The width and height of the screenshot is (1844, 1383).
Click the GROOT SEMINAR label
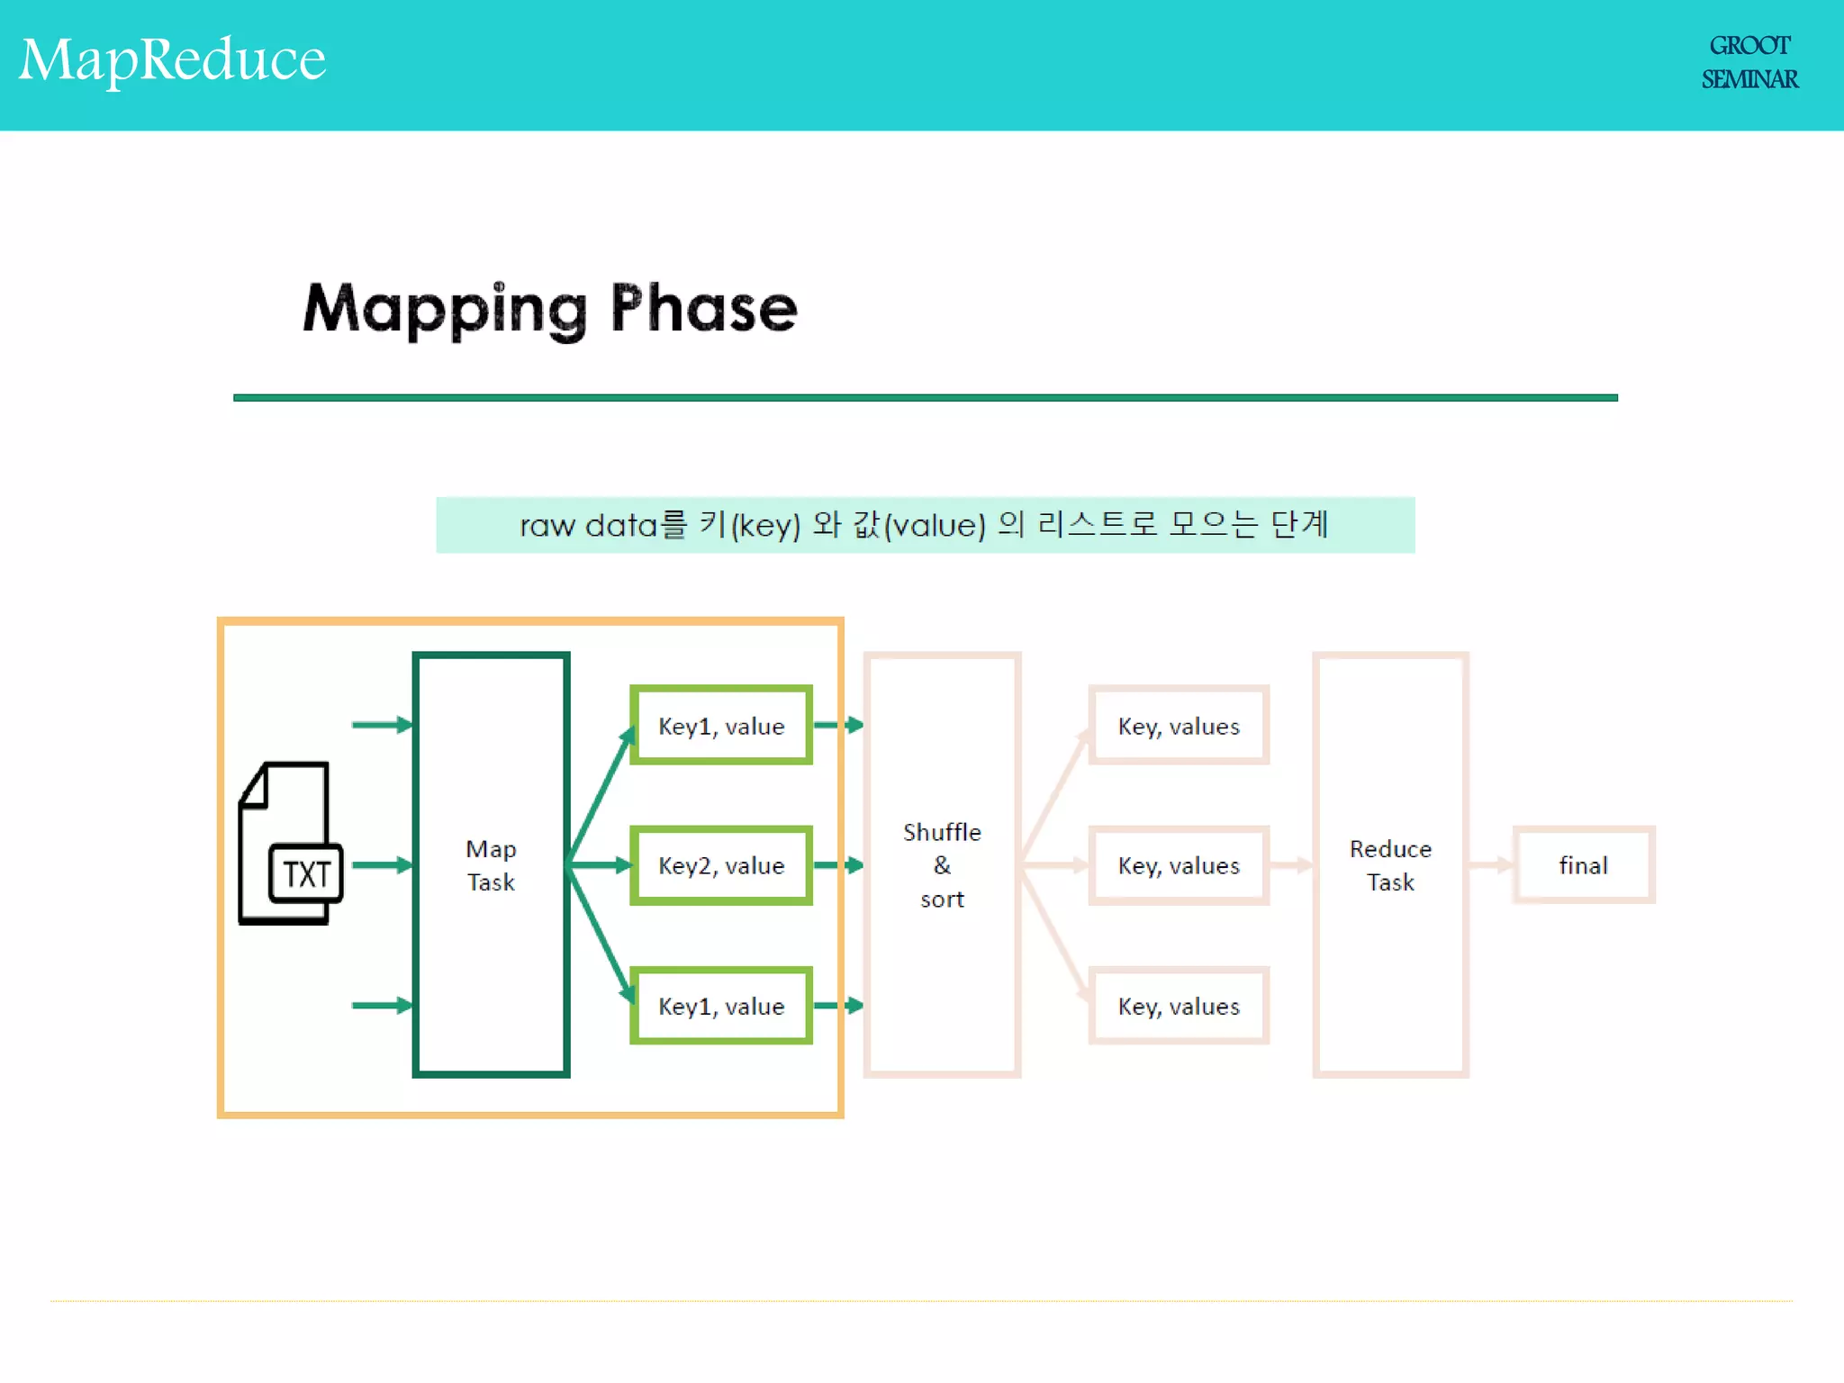point(1749,63)
